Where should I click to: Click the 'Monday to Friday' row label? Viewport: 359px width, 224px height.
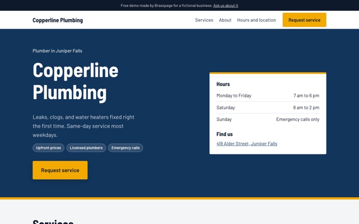point(234,96)
